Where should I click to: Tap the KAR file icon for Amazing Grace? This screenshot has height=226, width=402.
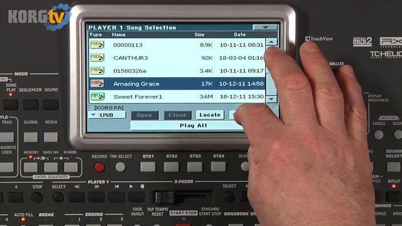tap(97, 83)
